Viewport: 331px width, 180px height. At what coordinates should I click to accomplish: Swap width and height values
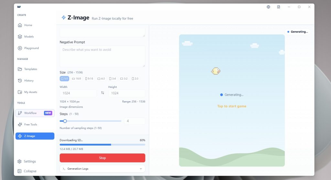pyautogui.click(x=102, y=93)
